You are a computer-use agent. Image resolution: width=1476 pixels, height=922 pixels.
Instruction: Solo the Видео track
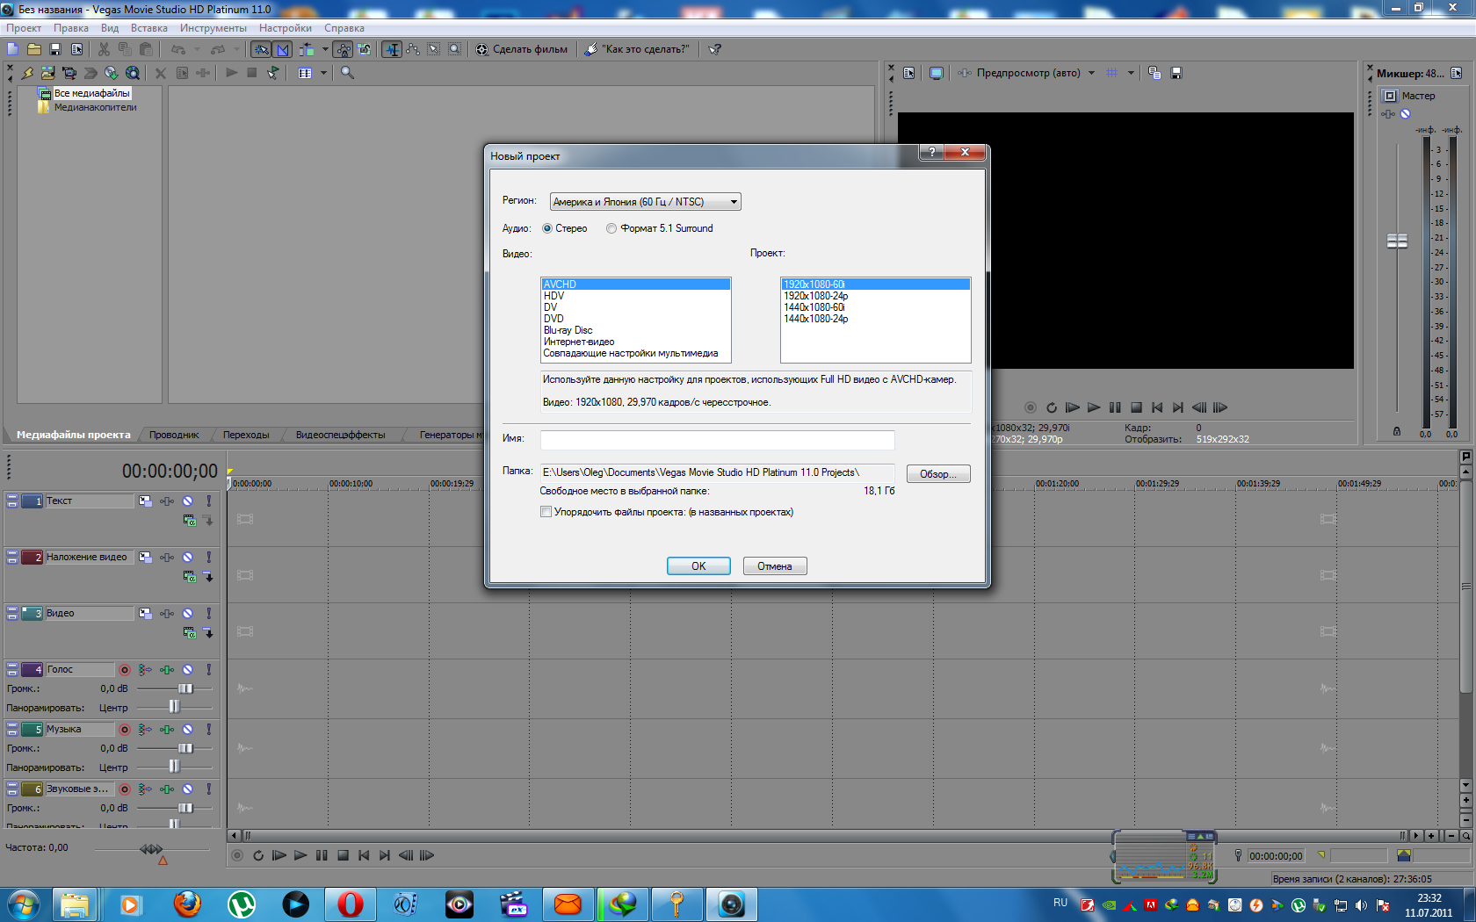[208, 613]
